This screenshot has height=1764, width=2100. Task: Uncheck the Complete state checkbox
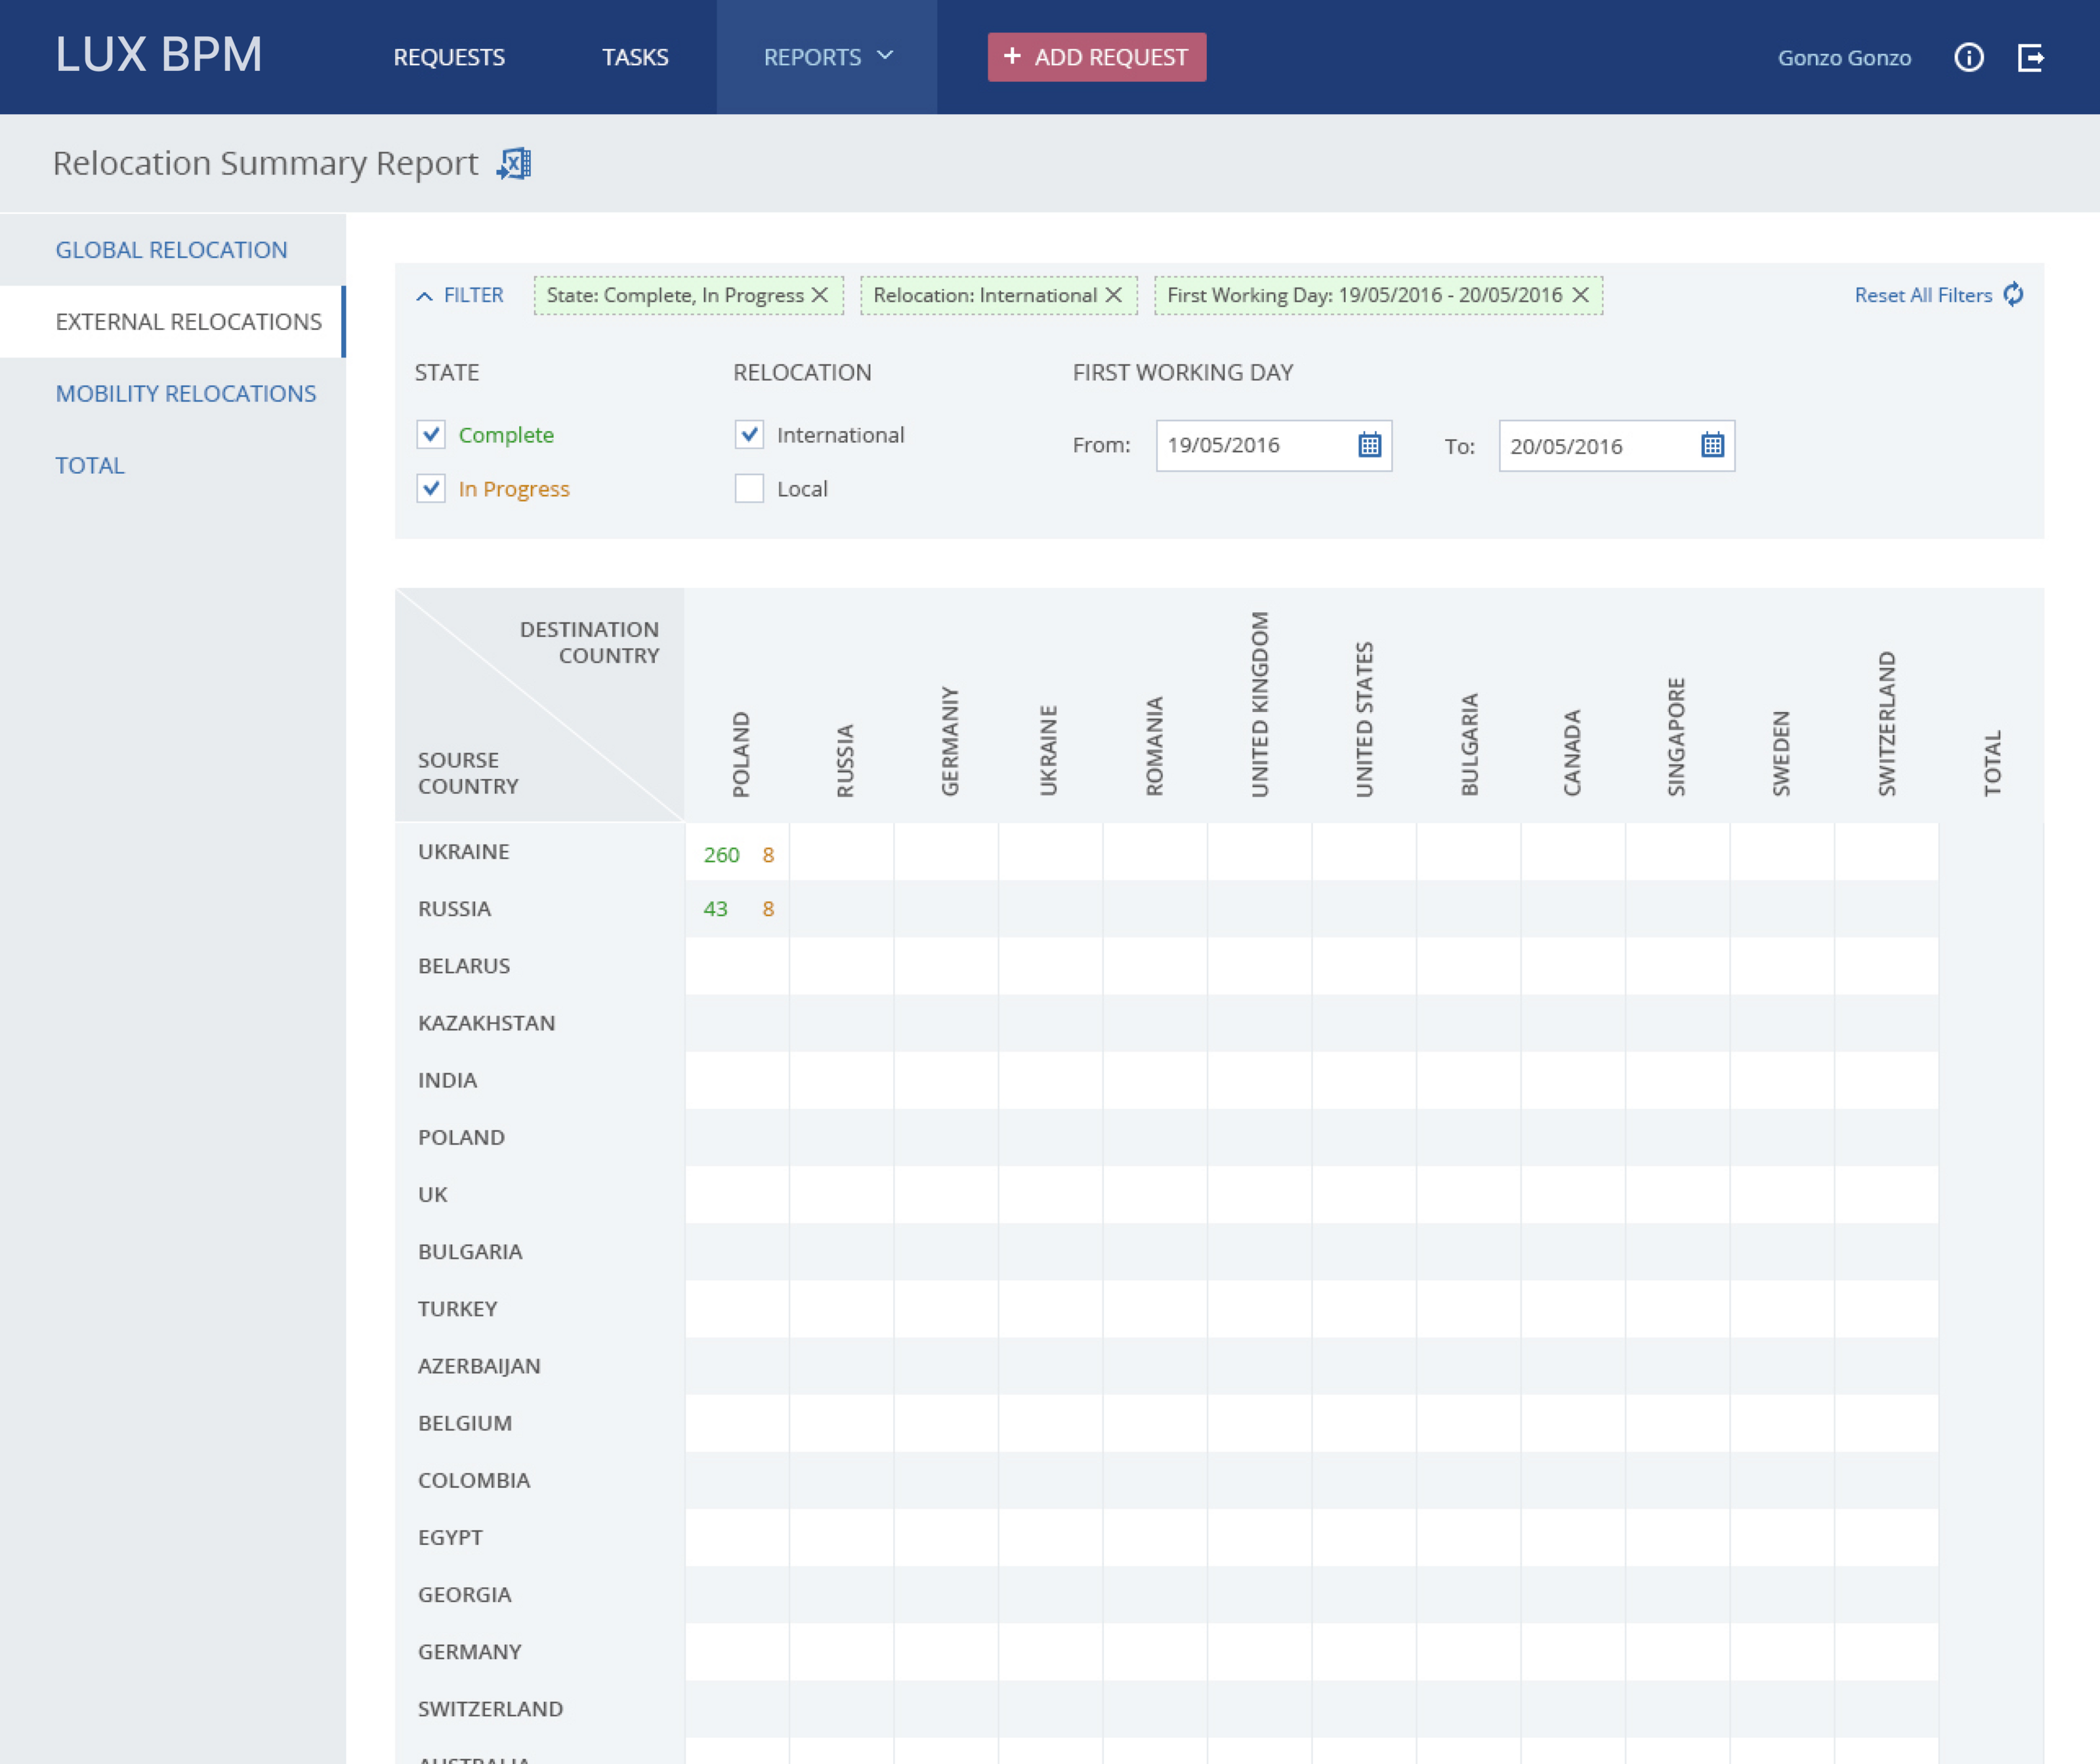(431, 434)
